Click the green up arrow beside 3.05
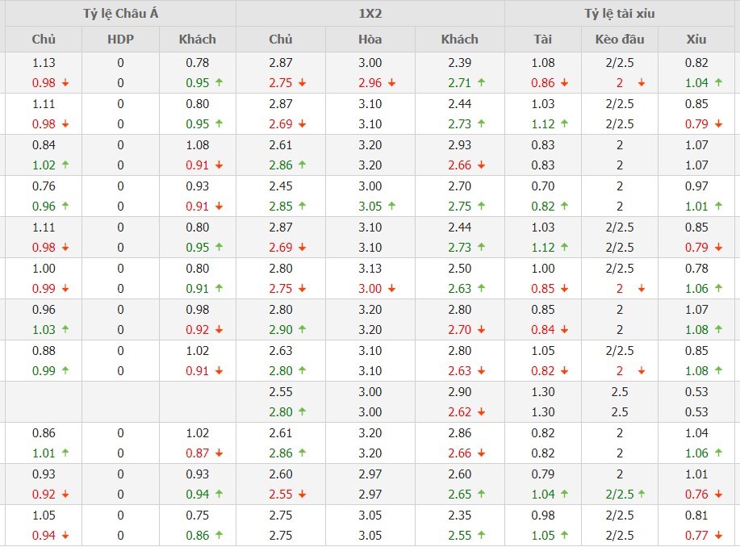 point(392,206)
